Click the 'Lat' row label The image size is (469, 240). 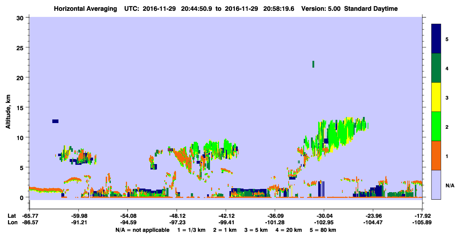pyautogui.click(x=12, y=216)
